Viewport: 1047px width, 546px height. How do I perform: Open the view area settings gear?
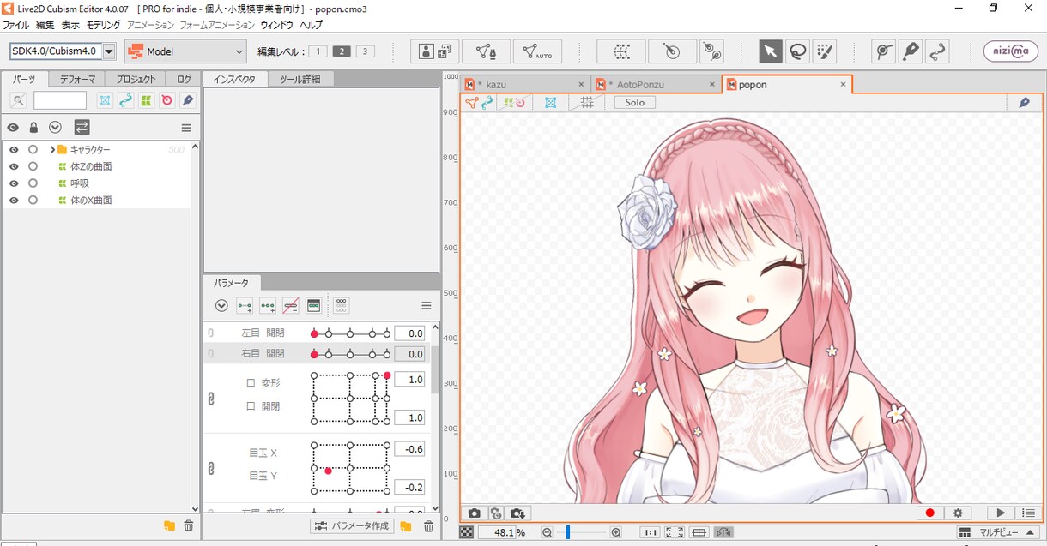click(x=958, y=513)
